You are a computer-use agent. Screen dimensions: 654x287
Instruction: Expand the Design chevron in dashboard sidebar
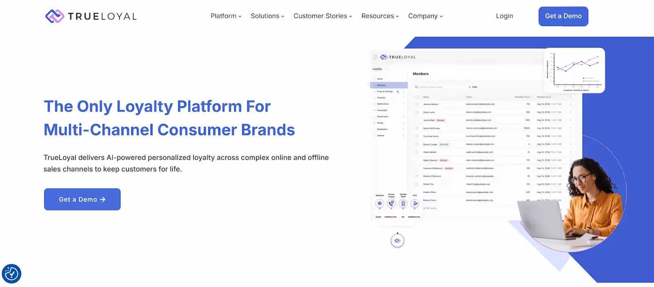click(x=403, y=123)
